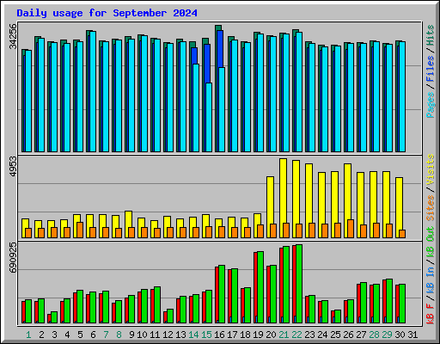Click the day 12 x-axis label
This screenshot has width=440, height=344.
click(168, 335)
